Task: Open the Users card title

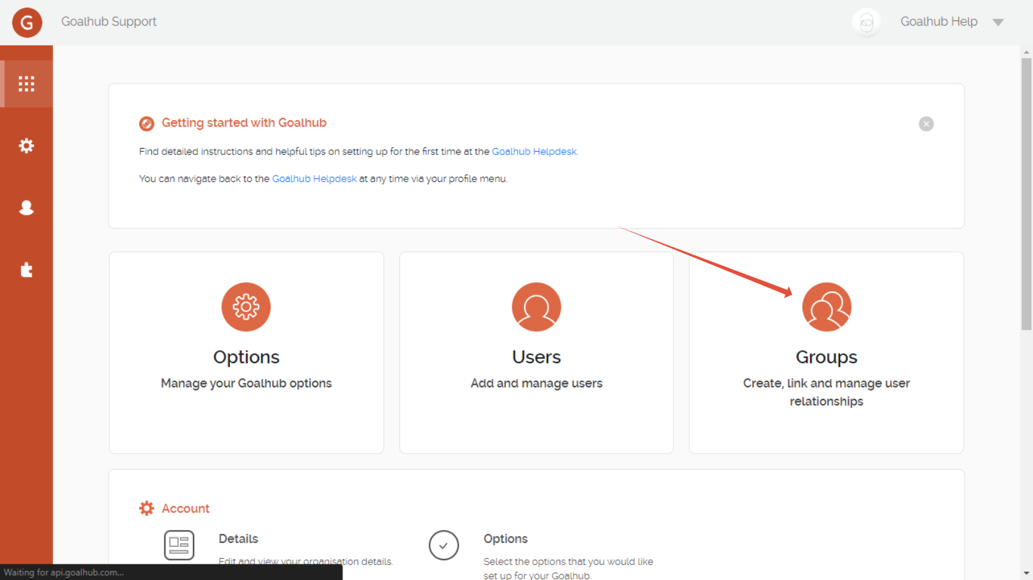Action: pos(537,357)
